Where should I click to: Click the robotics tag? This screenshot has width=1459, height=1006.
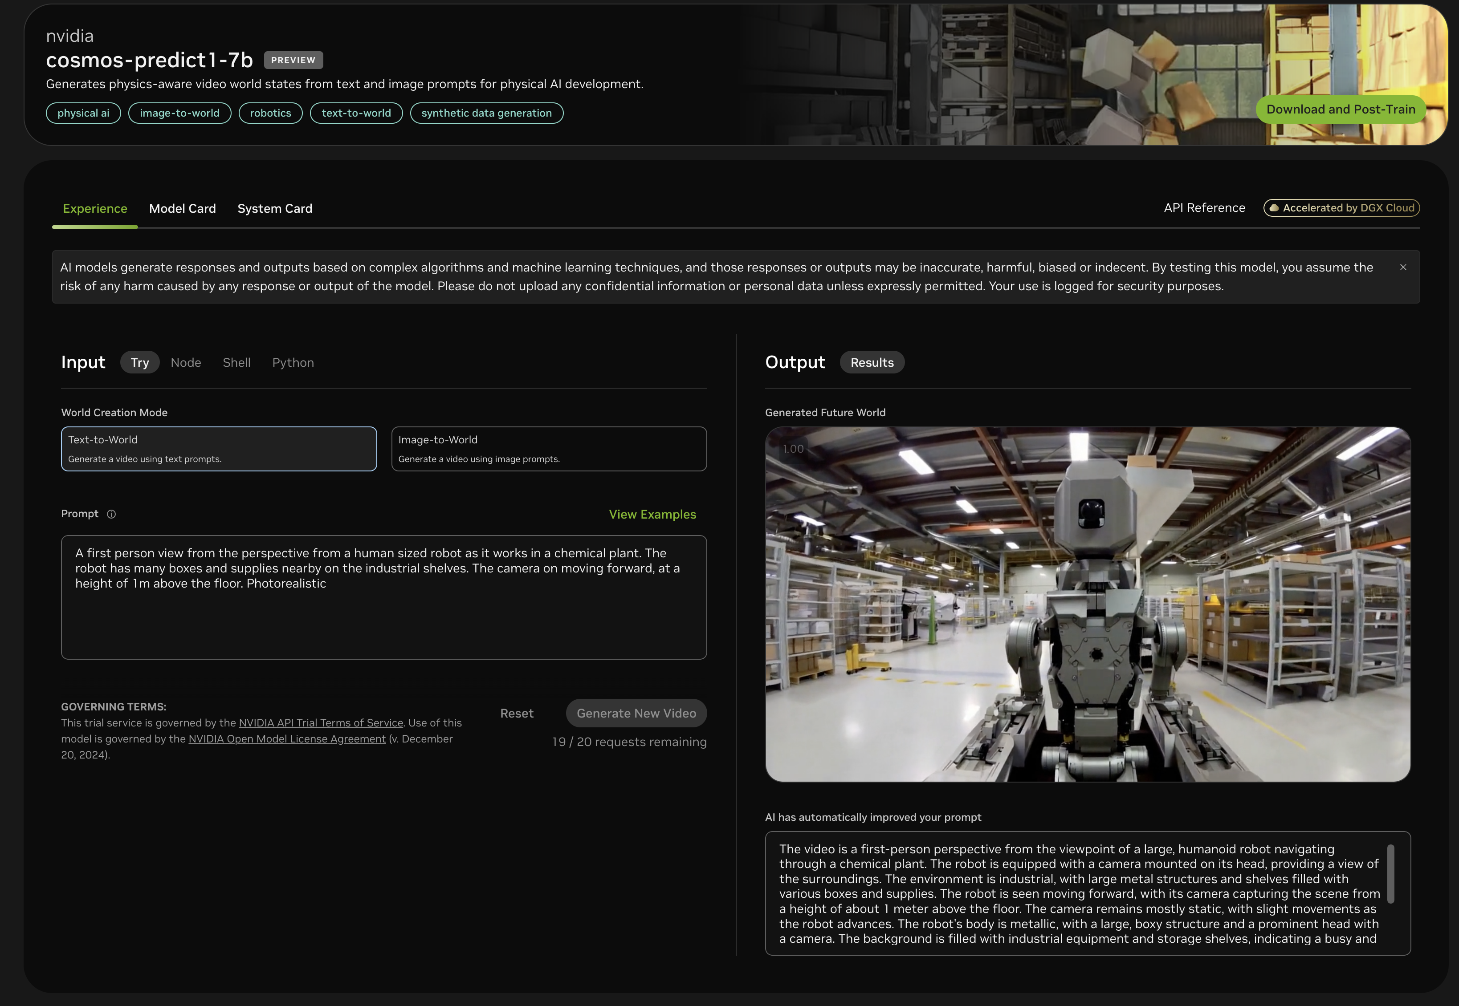[x=270, y=113]
